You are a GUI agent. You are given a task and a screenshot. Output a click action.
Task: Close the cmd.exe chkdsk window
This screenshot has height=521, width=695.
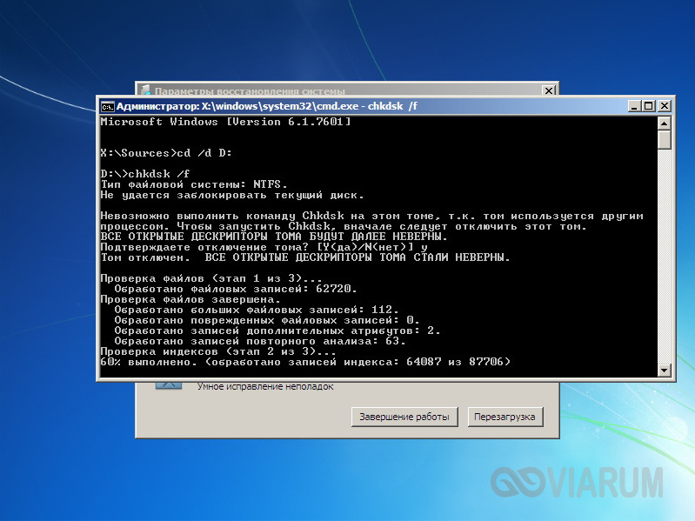pyautogui.click(x=664, y=106)
